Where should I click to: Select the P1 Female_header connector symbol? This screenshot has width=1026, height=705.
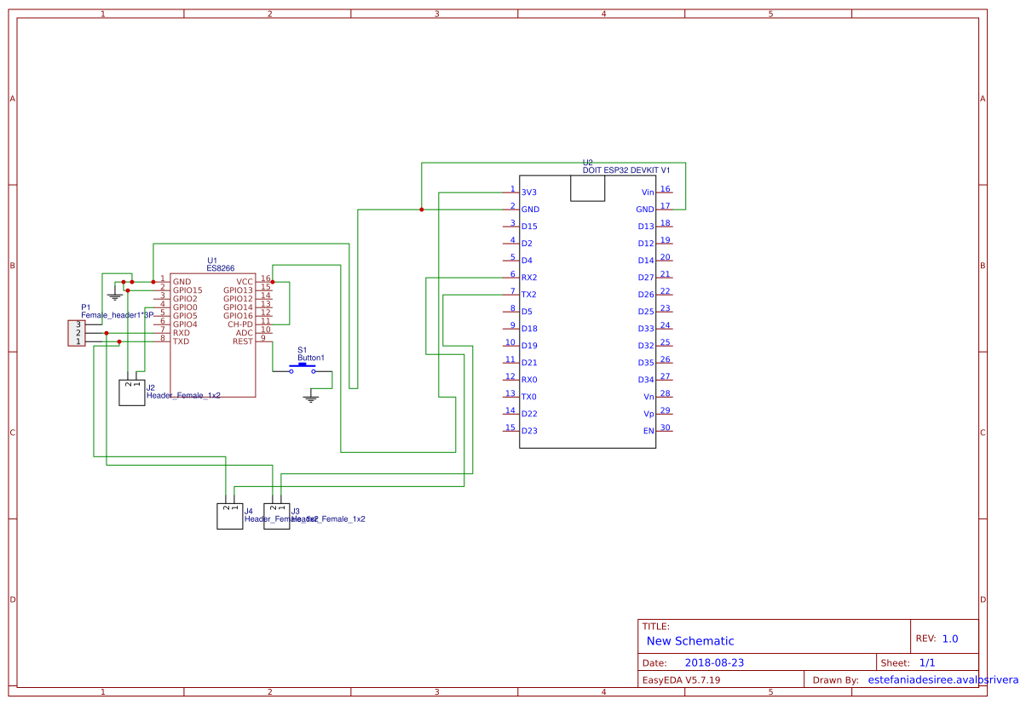[75, 334]
